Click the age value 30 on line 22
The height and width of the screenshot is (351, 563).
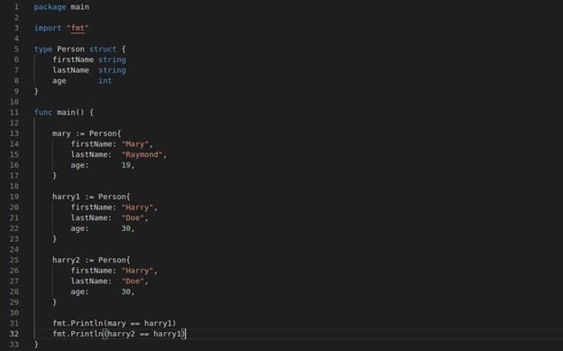click(x=125, y=228)
